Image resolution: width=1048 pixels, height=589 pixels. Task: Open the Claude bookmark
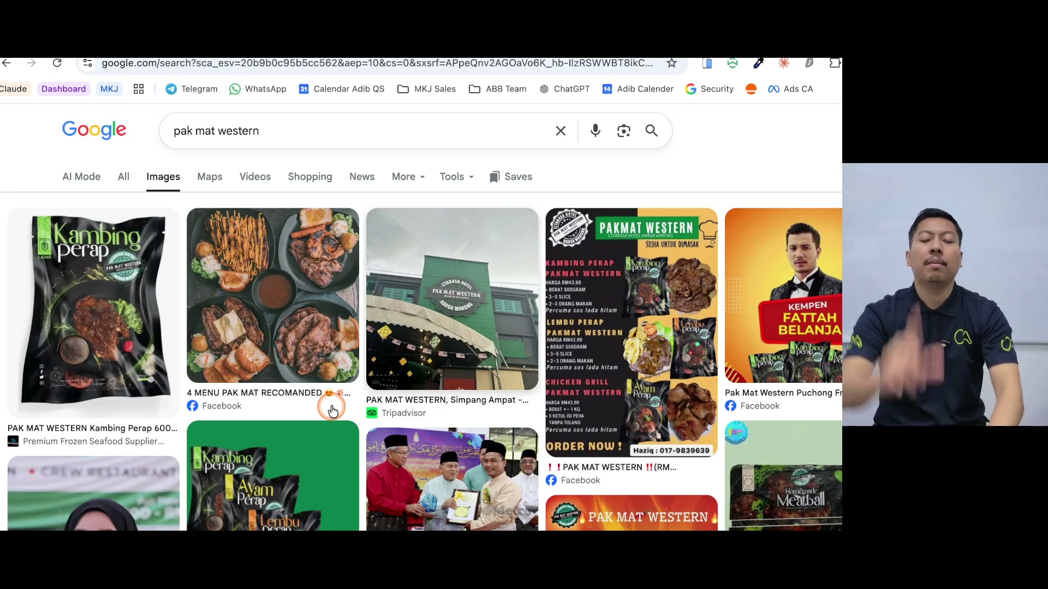pos(14,89)
